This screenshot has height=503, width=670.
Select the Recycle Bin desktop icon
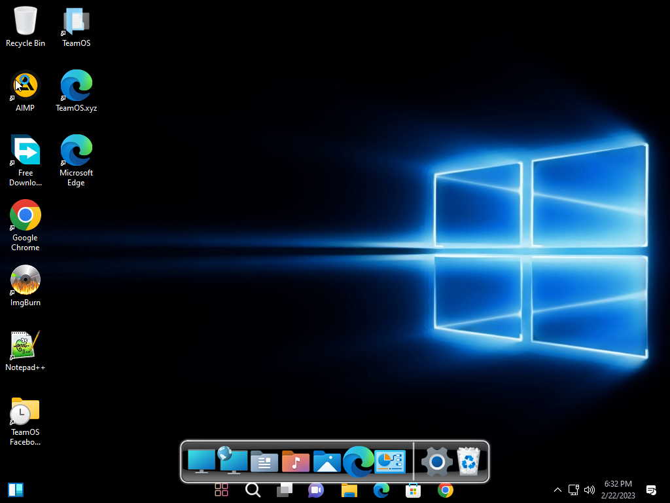point(26,26)
